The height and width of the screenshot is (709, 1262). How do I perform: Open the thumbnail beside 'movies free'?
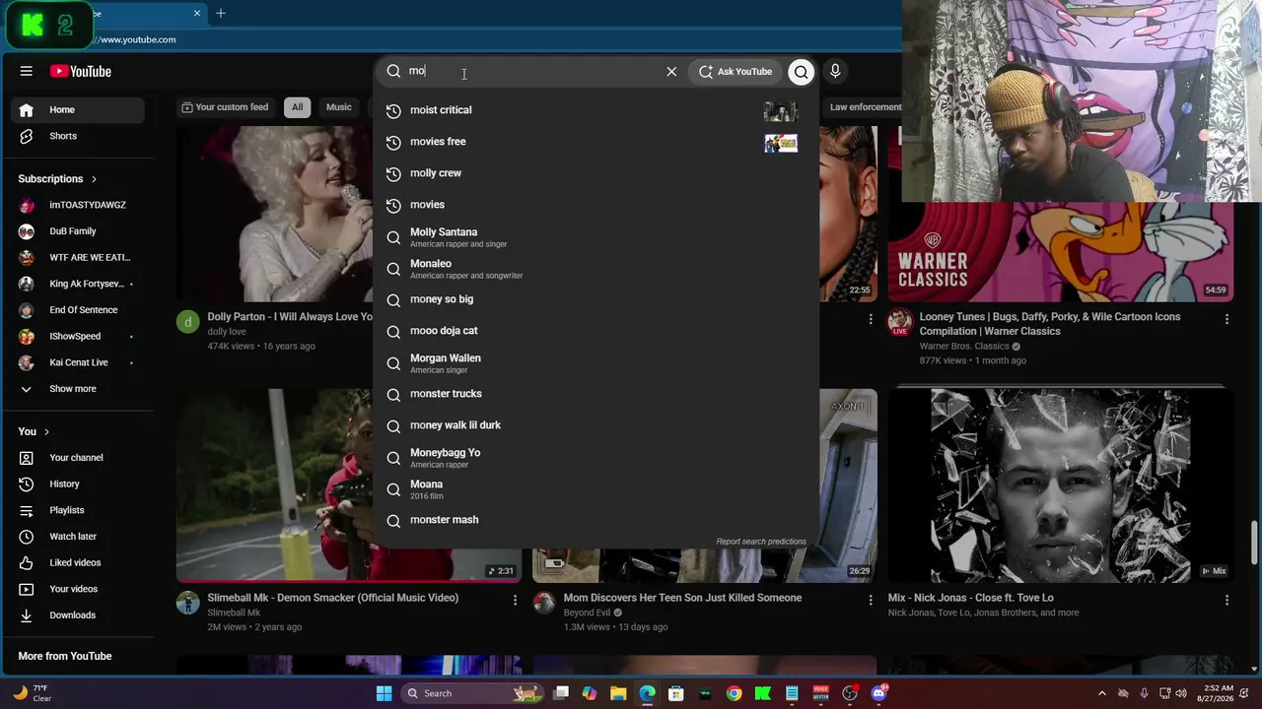pos(781,143)
